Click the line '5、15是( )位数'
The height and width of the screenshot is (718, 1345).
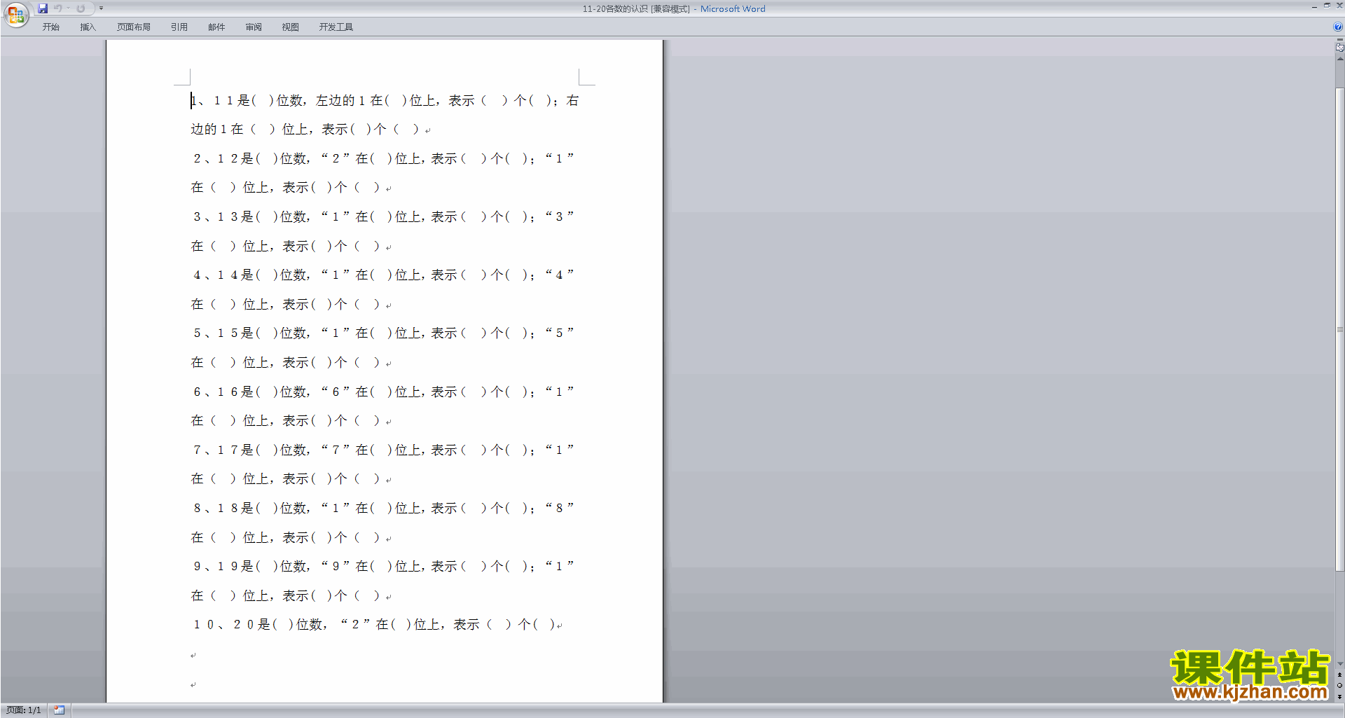[383, 333]
